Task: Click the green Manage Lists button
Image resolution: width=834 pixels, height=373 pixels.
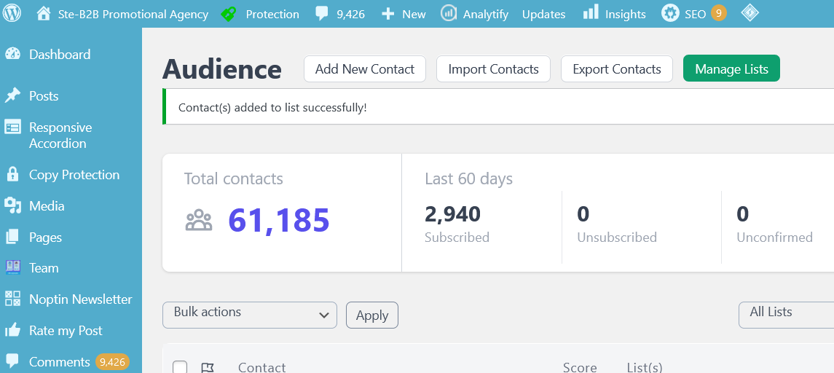Action: [731, 69]
